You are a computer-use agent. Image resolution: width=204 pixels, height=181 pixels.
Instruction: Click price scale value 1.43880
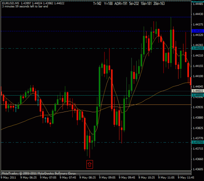198,117
